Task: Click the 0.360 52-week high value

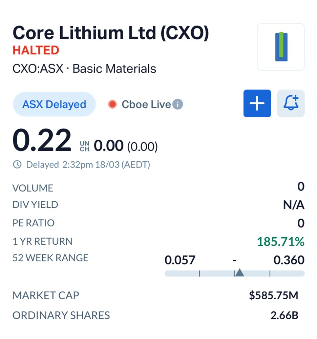Action: [x=289, y=260]
